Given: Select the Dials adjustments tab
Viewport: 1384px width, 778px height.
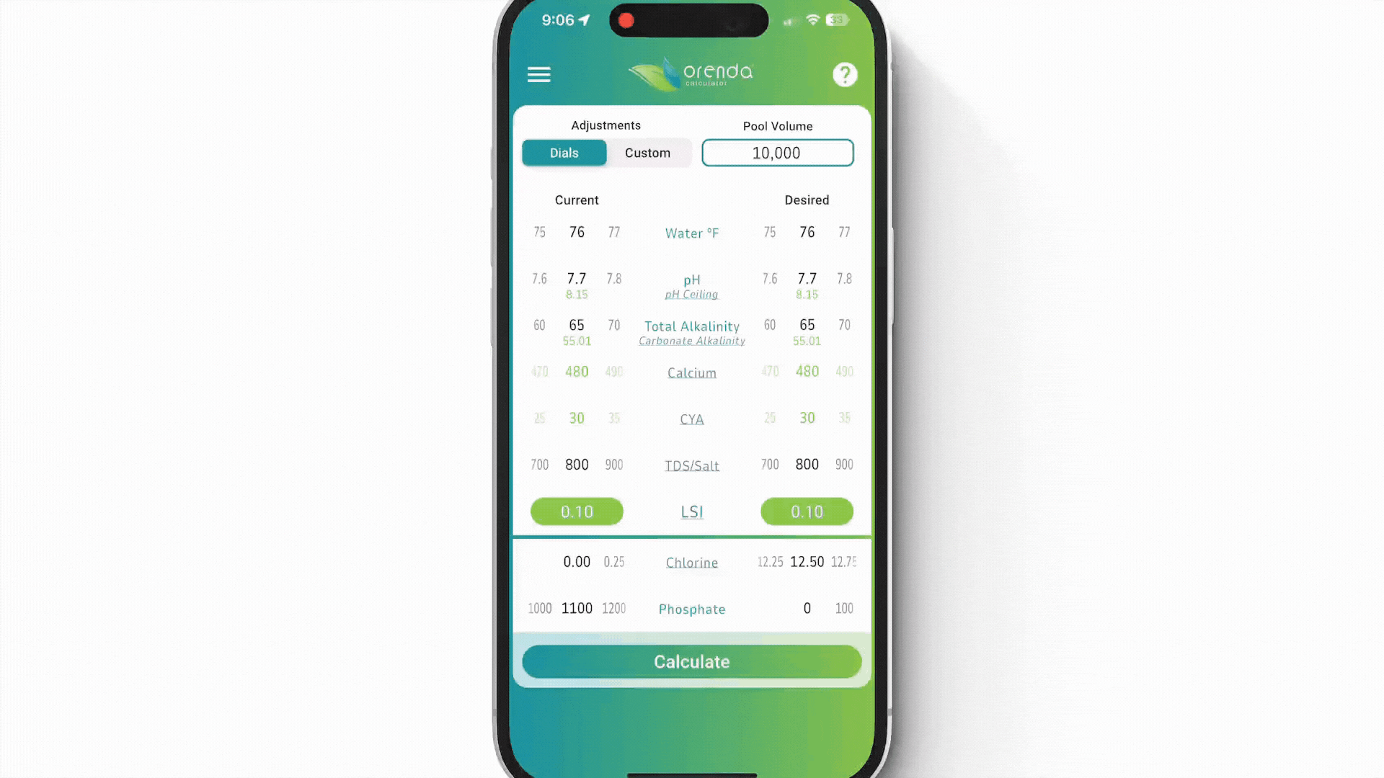Looking at the screenshot, I should (x=564, y=152).
